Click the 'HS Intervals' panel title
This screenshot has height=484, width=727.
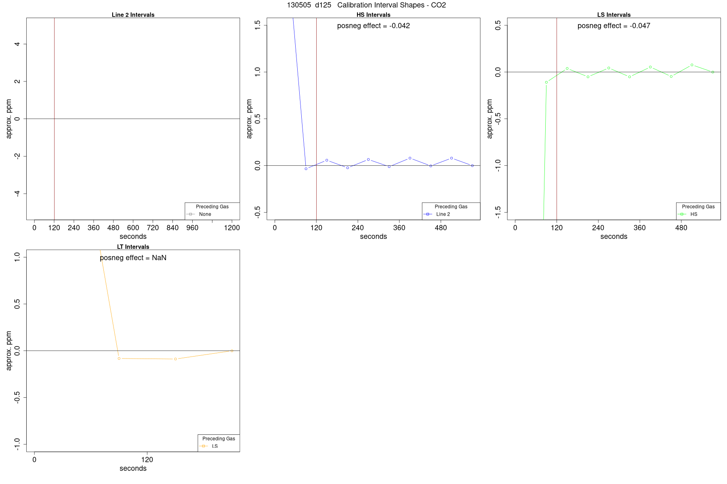click(374, 15)
